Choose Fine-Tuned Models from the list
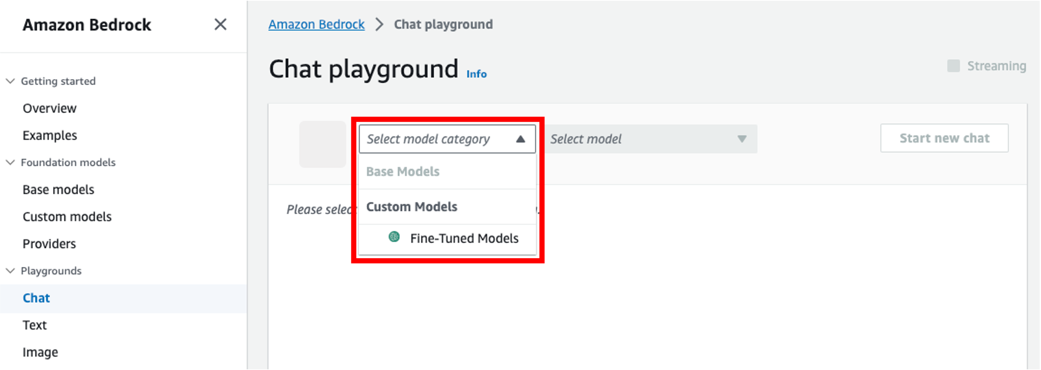Image resolution: width=1041 pixels, height=370 pixels. pos(447,239)
